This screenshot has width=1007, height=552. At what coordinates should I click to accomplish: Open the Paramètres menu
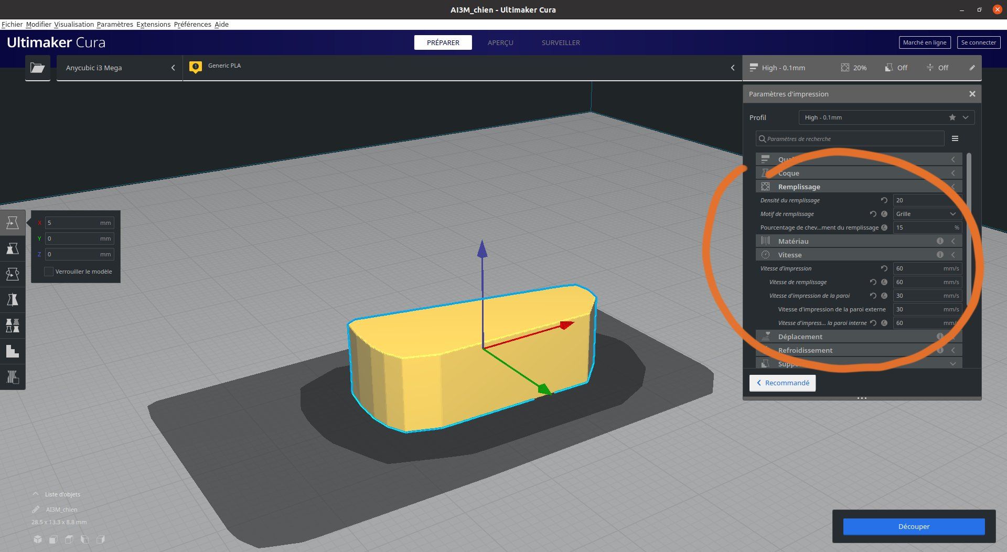pos(115,24)
